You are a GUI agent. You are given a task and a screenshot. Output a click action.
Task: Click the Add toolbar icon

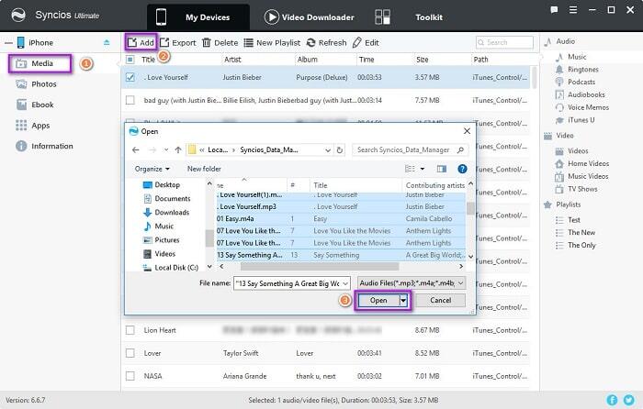tap(133, 42)
